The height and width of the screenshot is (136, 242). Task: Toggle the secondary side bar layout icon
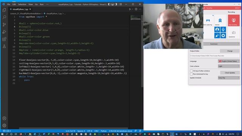point(116,4)
